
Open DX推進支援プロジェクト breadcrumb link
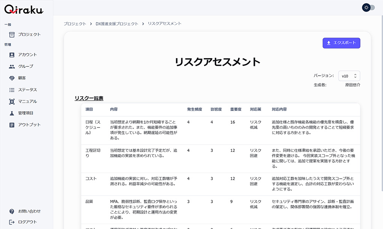tap(117, 24)
